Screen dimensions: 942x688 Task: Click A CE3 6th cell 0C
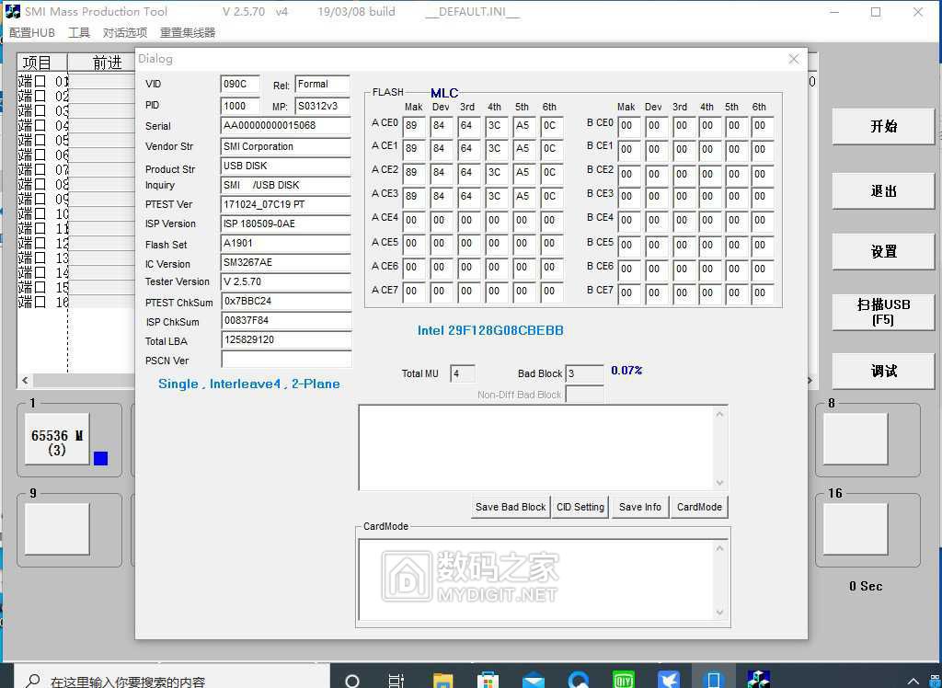click(552, 196)
